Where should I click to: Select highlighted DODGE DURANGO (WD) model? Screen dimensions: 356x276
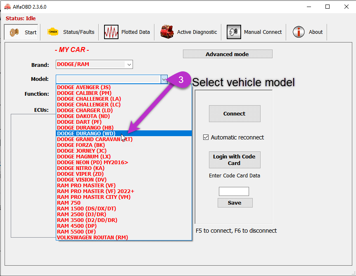click(124, 133)
